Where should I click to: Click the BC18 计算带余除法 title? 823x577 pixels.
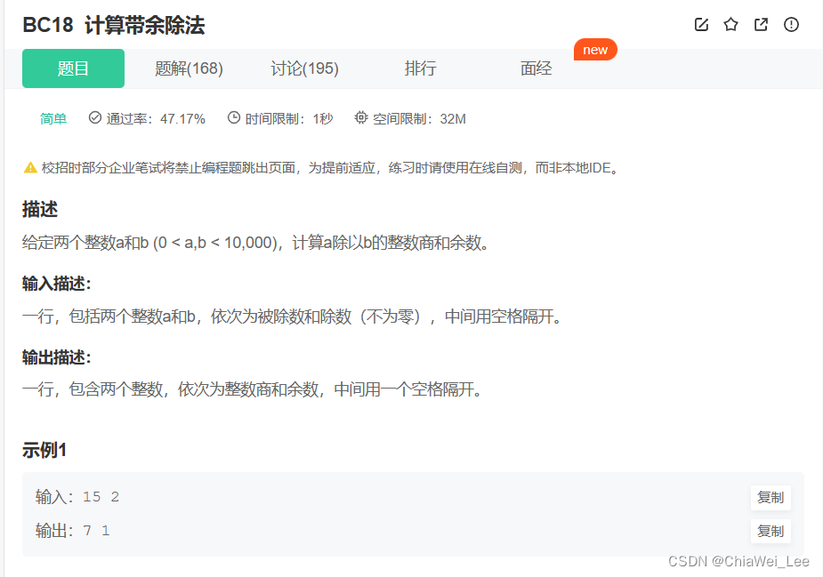(x=113, y=25)
